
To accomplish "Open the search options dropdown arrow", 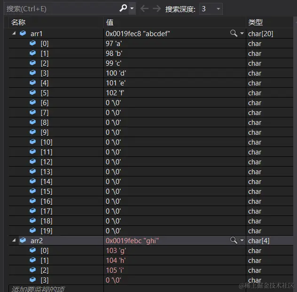I will [x=132, y=8].
